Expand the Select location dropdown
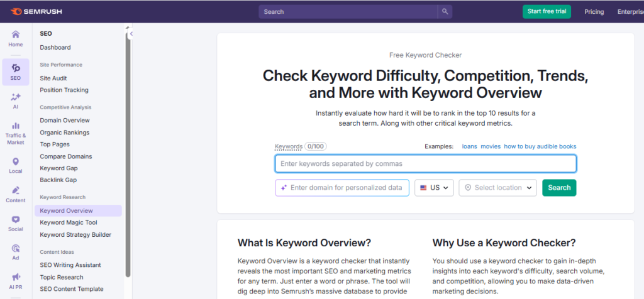Screen dimensions: 644x299 pos(497,188)
